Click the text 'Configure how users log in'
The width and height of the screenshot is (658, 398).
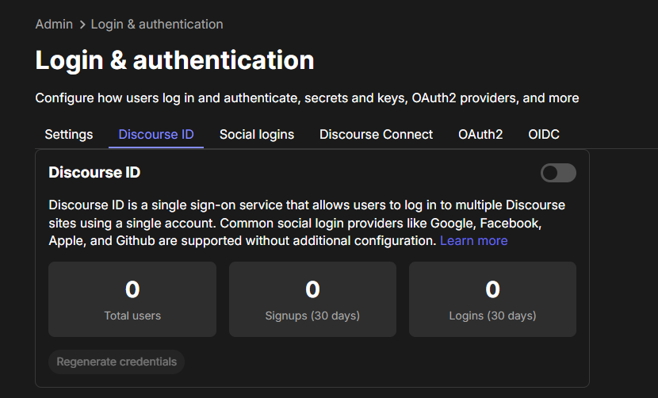tap(115, 98)
